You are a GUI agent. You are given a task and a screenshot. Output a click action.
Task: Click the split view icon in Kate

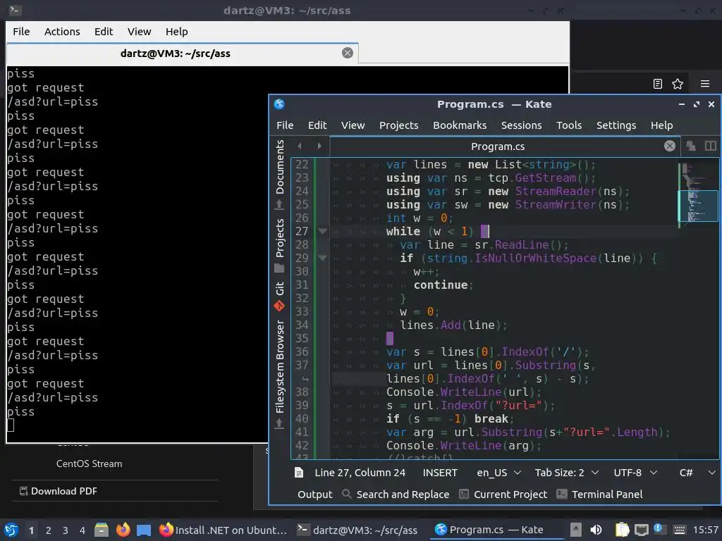711,146
